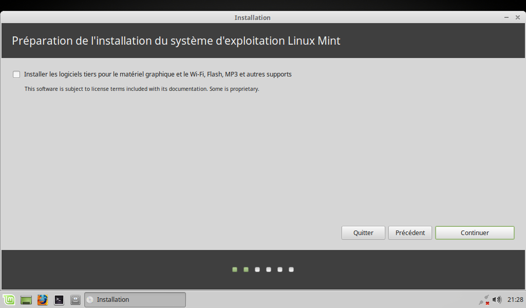
Task: Minimize the Installation window
Action: tap(506, 17)
